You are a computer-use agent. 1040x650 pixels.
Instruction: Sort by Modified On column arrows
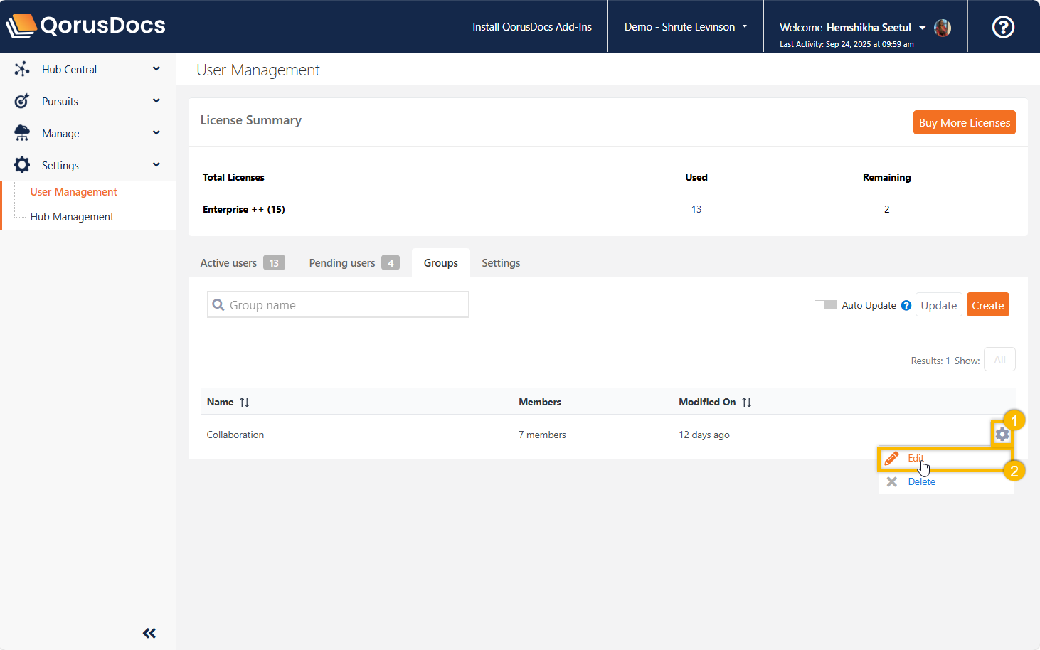point(746,403)
